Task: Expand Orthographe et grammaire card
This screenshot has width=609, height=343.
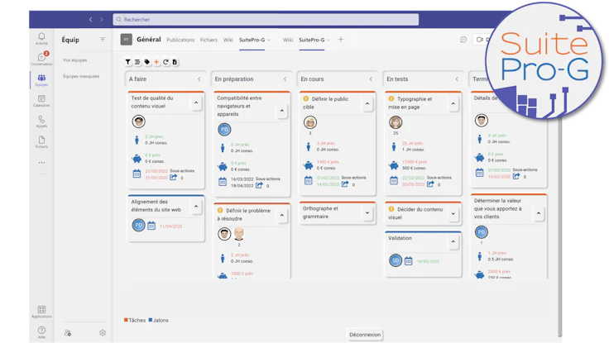Action: pos(367,213)
